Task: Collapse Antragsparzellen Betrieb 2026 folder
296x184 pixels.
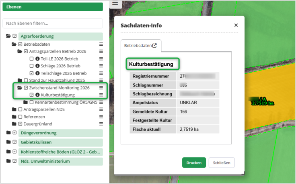Action: tap(20, 51)
